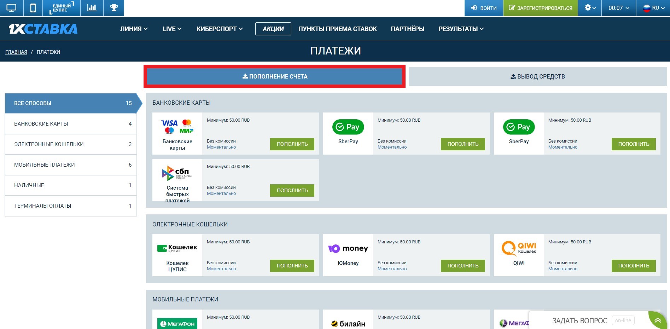Click the Кошелек ЦУПИС logo
Screen dimensions: 670x329
[x=177, y=248]
